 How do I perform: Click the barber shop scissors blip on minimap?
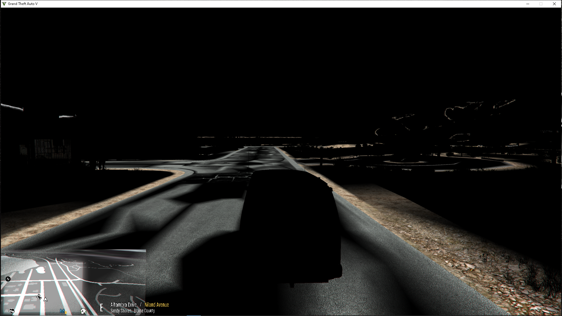click(39, 297)
